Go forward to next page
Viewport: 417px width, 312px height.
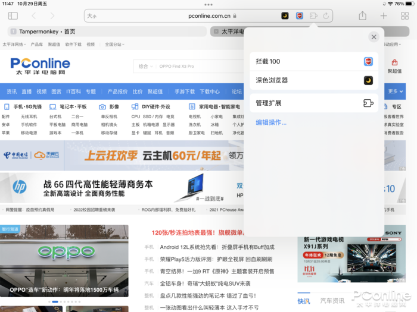pyautogui.click(x=52, y=16)
